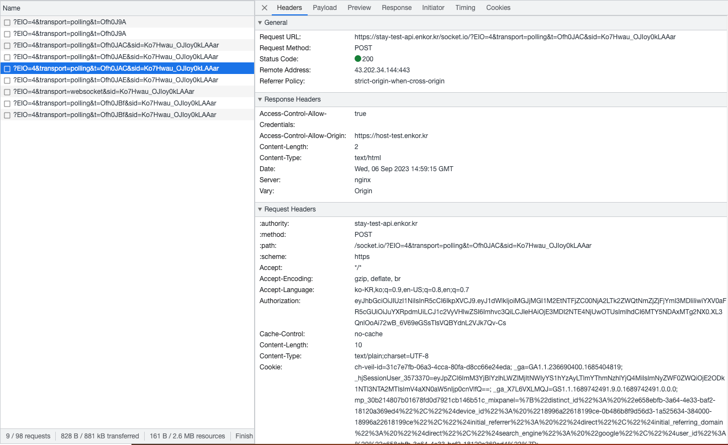The width and height of the screenshot is (728, 445).
Task: Click the Referrer Policy label
Action: pos(282,81)
